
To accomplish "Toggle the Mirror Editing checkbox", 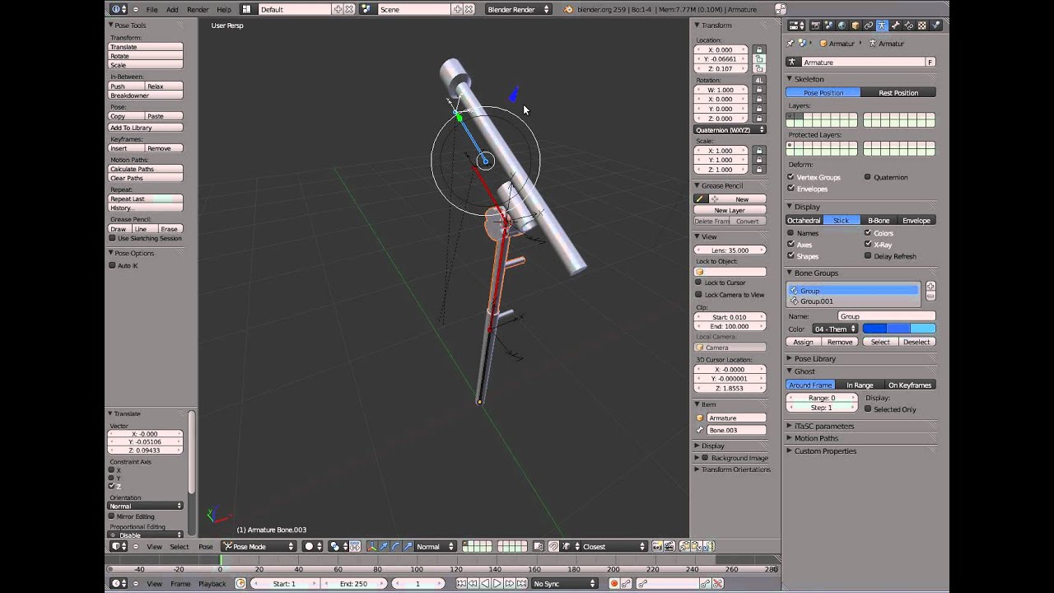I will click(112, 516).
